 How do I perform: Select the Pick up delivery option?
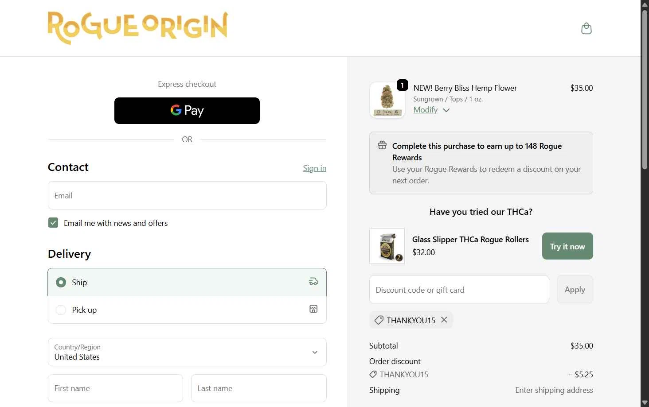point(187,310)
